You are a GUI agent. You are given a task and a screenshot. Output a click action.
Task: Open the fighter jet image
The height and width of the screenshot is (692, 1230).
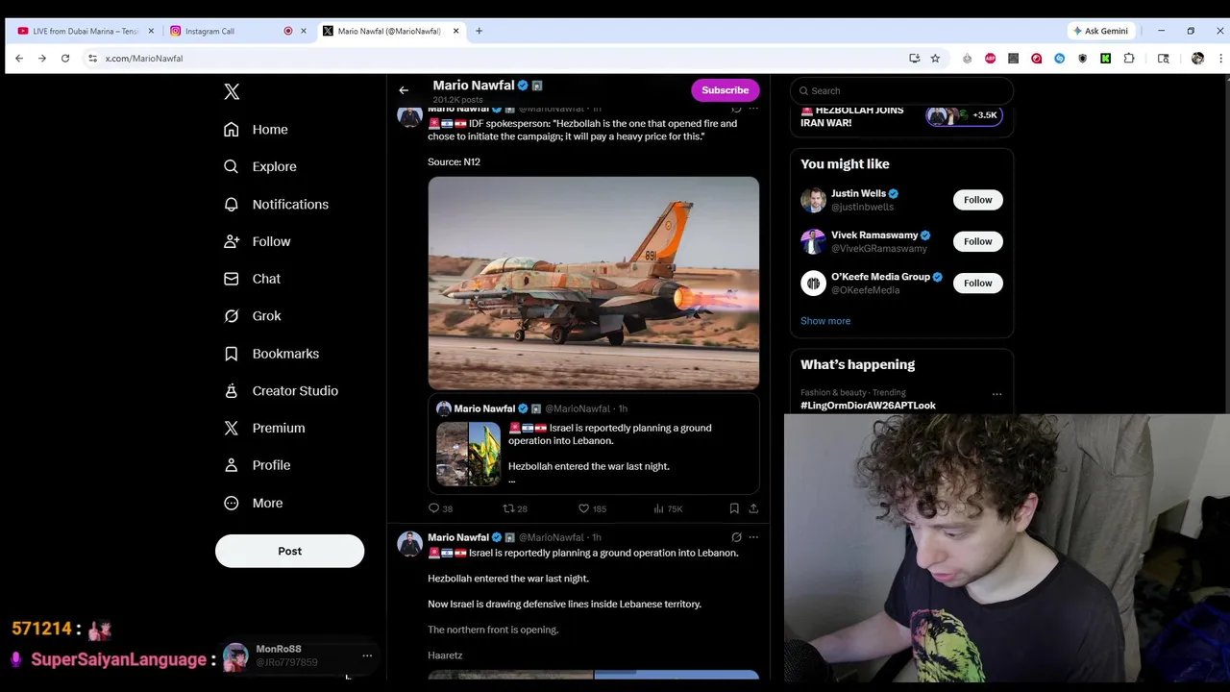(x=593, y=284)
